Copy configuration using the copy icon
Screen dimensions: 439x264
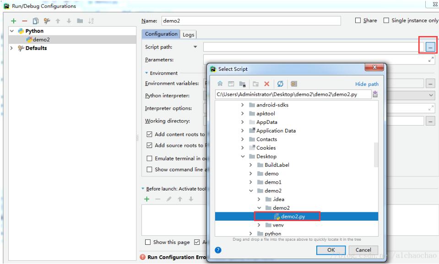pos(36,21)
